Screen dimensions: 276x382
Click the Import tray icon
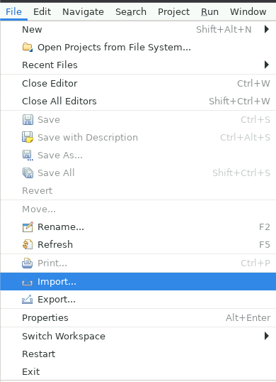(x=27, y=282)
